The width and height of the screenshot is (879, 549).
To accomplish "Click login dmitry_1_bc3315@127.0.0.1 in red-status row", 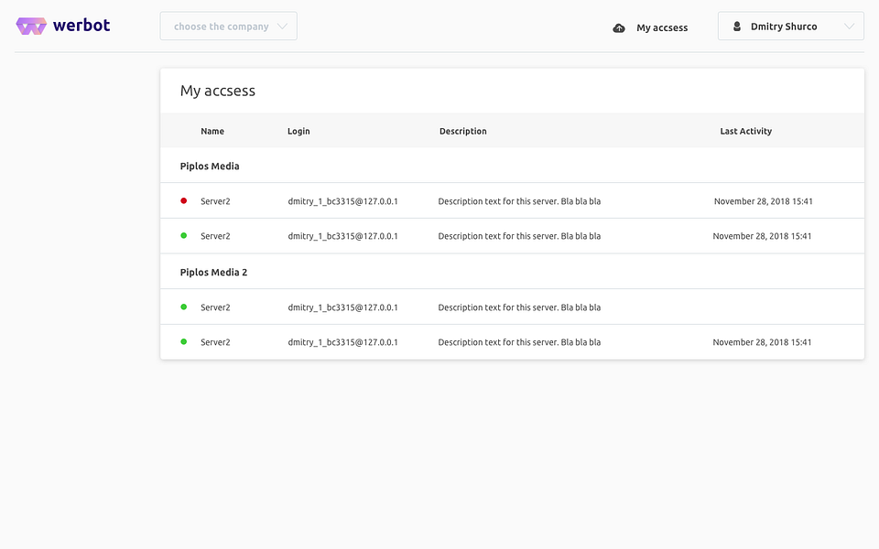I will point(342,201).
